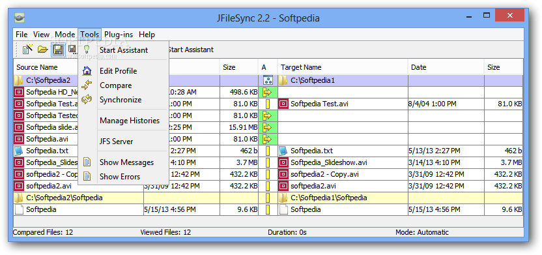
Task: Click the target Date column header
Action: coord(446,67)
